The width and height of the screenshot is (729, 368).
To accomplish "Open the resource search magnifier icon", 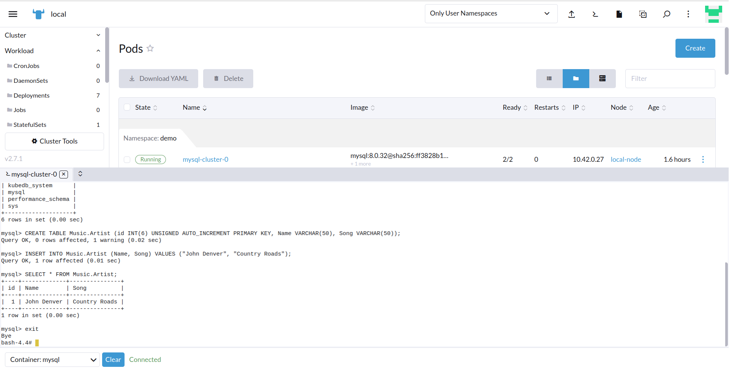I will (x=666, y=14).
